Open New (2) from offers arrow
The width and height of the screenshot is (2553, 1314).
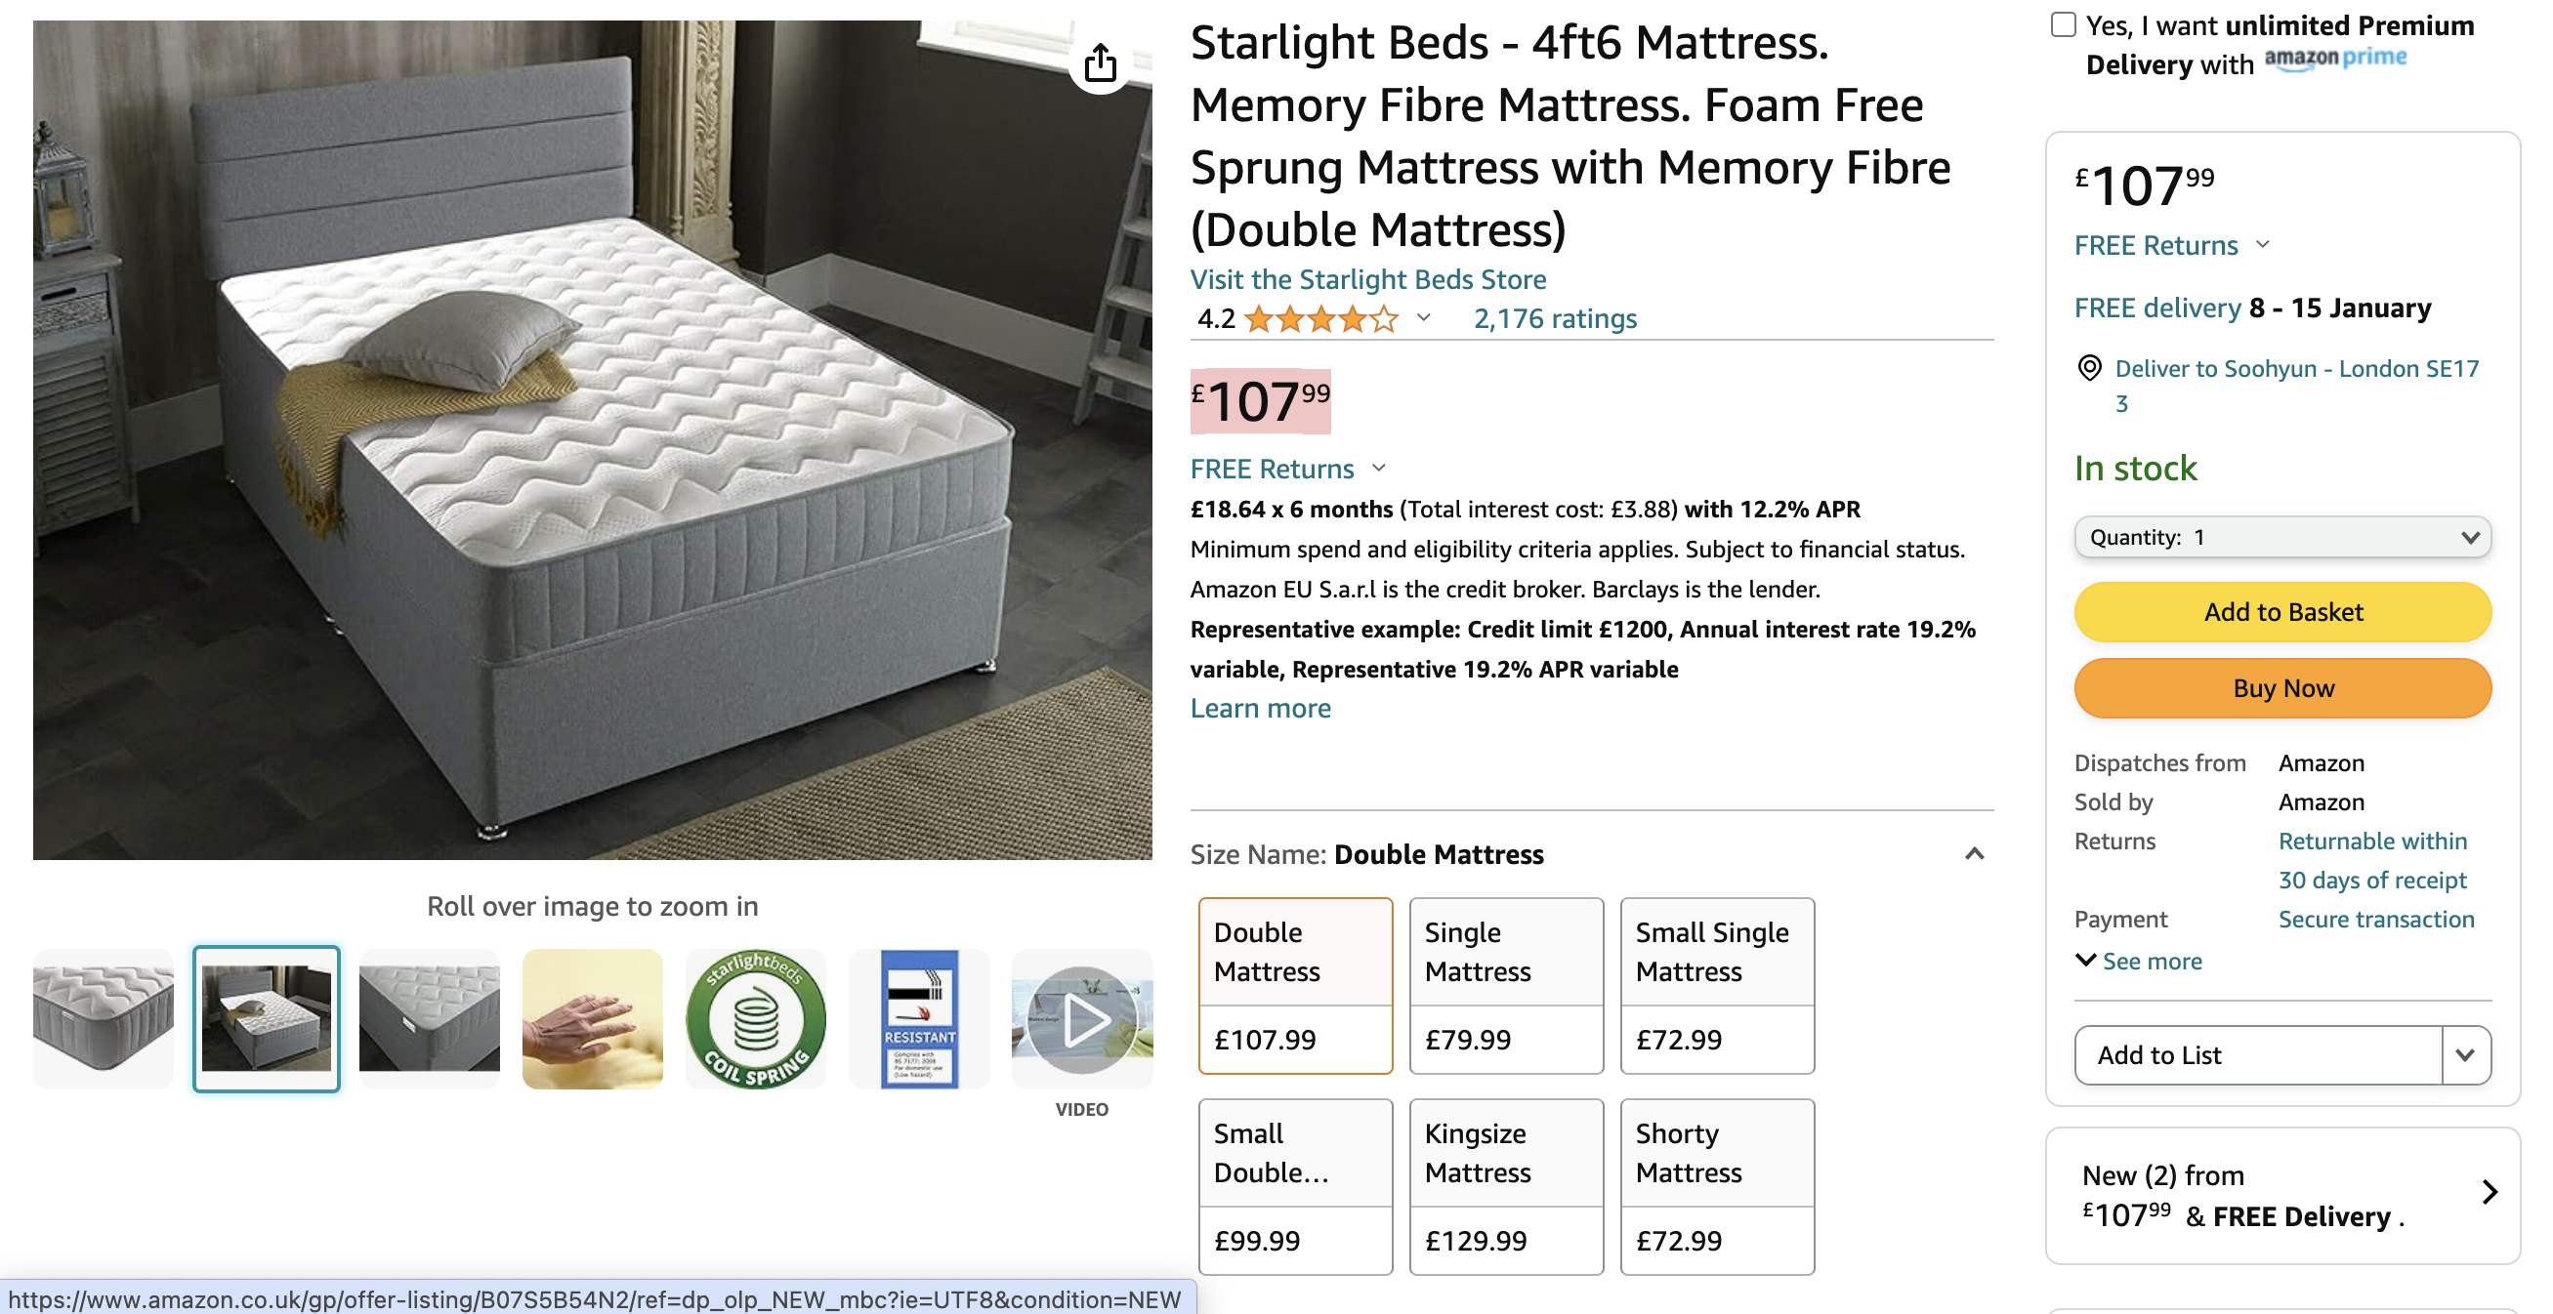(x=2489, y=1191)
